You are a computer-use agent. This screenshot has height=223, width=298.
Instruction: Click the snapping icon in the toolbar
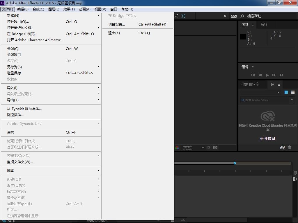[177, 16]
